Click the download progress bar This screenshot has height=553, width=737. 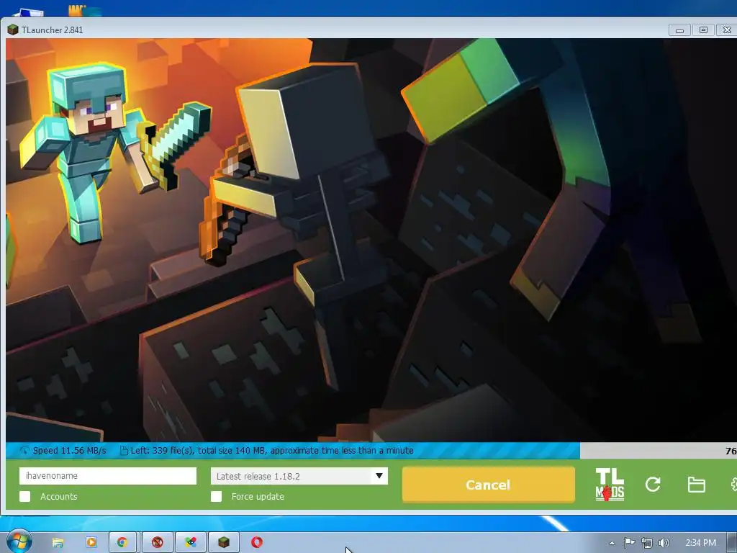click(371, 451)
